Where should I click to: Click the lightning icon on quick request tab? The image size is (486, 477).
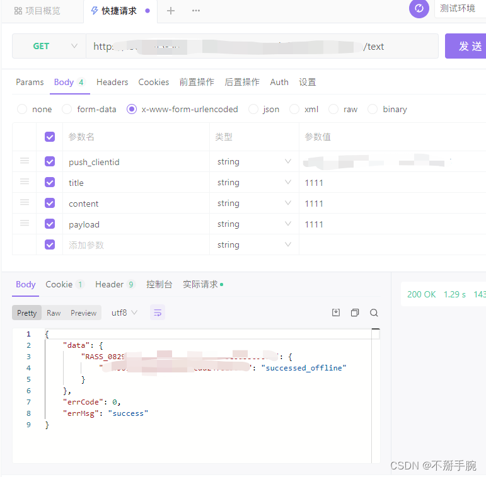94,11
